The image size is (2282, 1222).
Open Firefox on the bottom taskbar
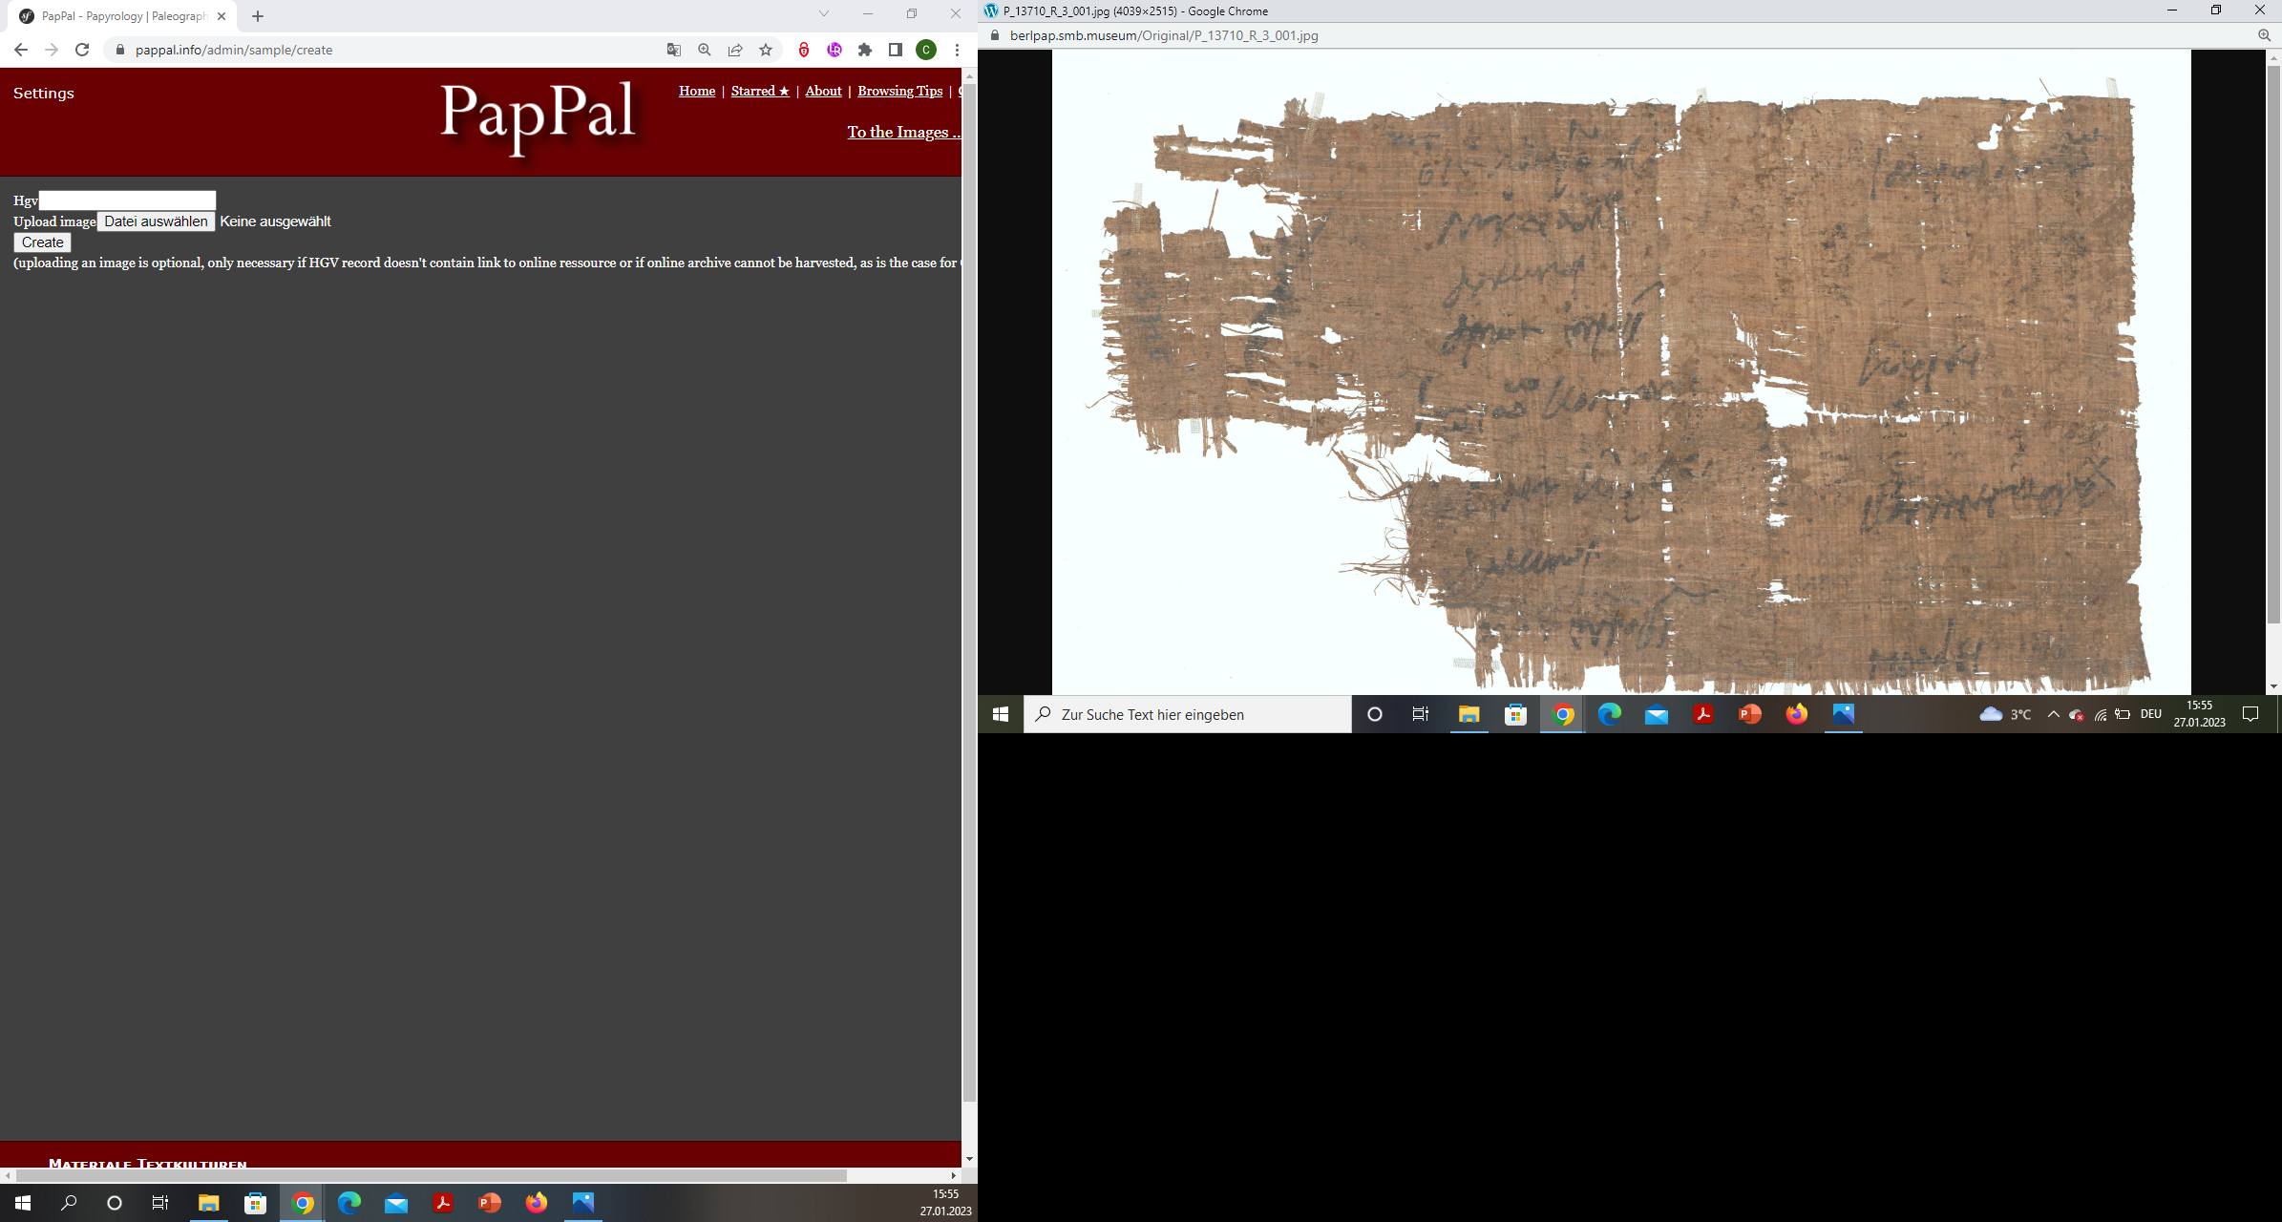tap(537, 1203)
